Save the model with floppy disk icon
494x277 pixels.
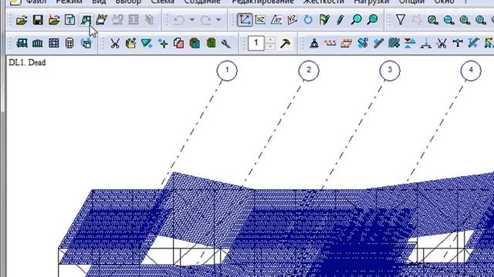click(38, 20)
